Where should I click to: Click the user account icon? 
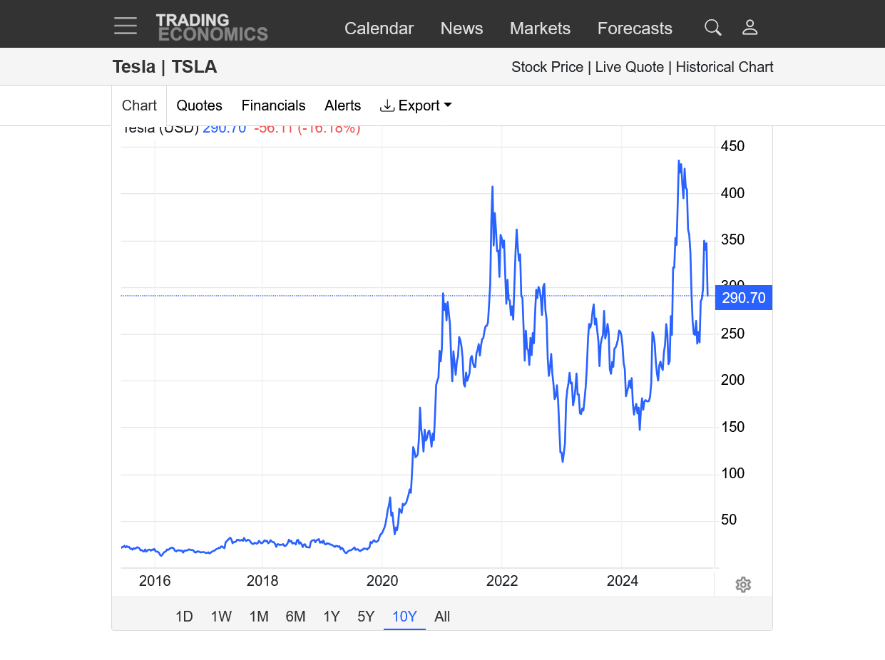click(750, 28)
